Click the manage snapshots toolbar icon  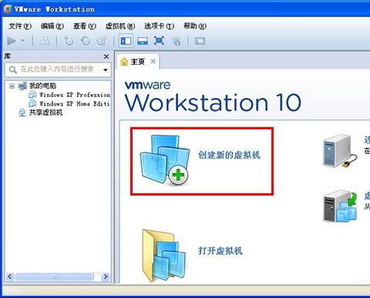tap(102, 41)
